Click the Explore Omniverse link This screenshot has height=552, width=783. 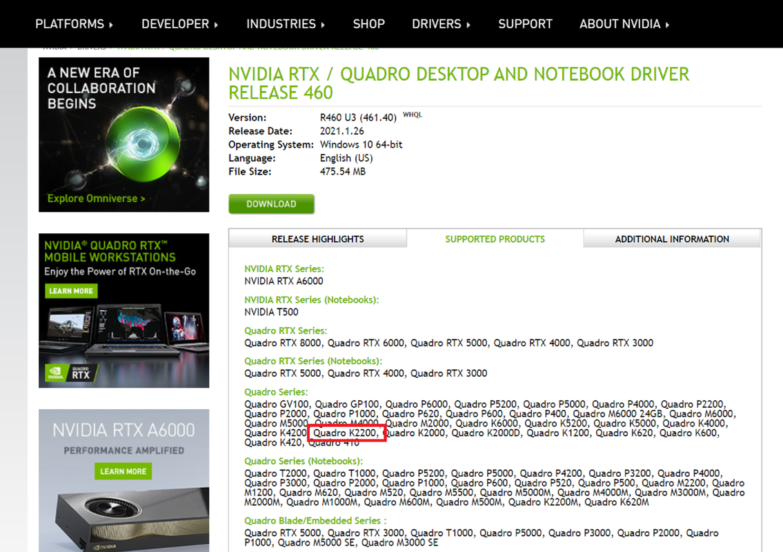97,198
